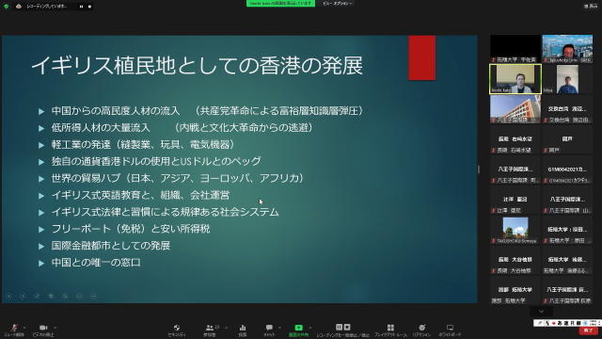The height and width of the screenshot is (339, 602).
Task: Select the 岩崎水望 participant tile
Action: (515, 139)
